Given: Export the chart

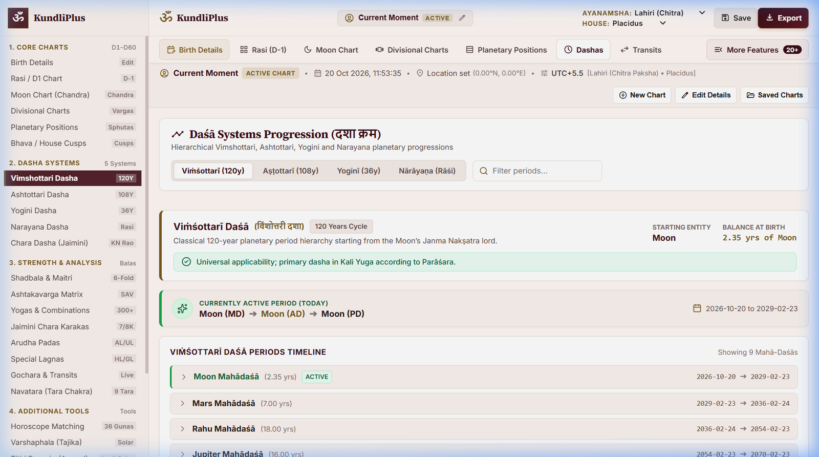Looking at the screenshot, I should pos(783,18).
